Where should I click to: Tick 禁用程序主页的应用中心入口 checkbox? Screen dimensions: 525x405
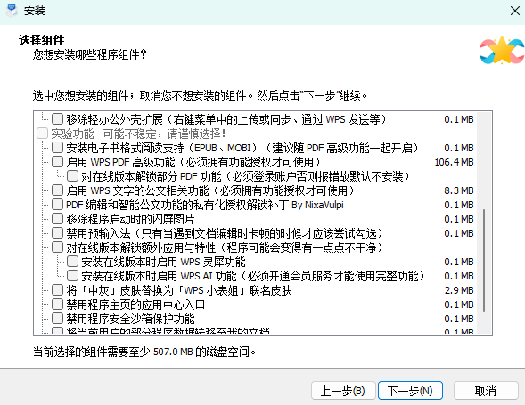coord(57,304)
